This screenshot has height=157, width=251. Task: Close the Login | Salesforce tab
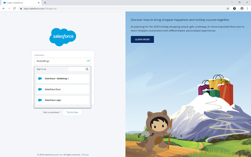38,3
